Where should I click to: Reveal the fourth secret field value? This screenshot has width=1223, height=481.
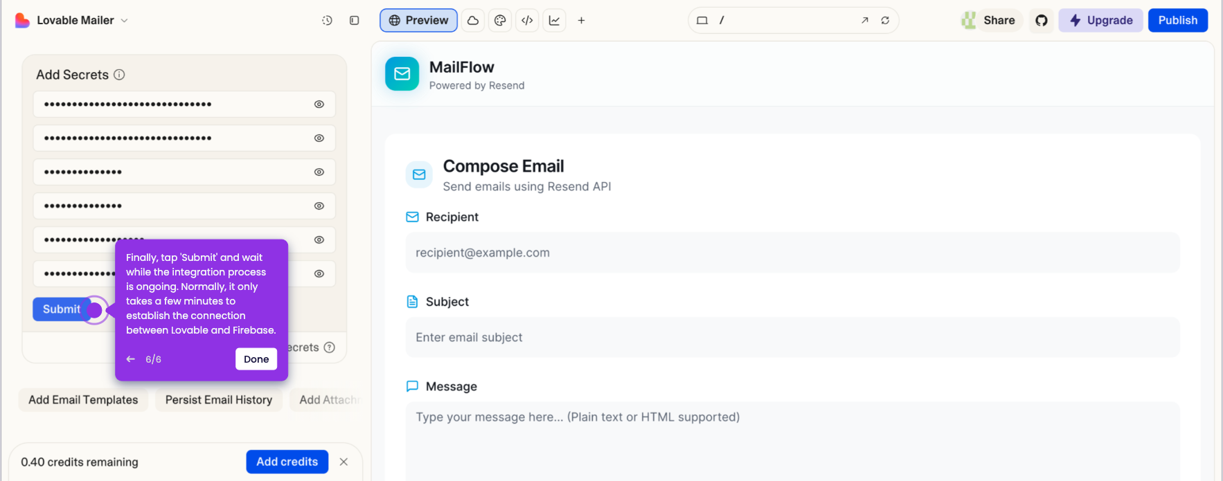tap(319, 206)
